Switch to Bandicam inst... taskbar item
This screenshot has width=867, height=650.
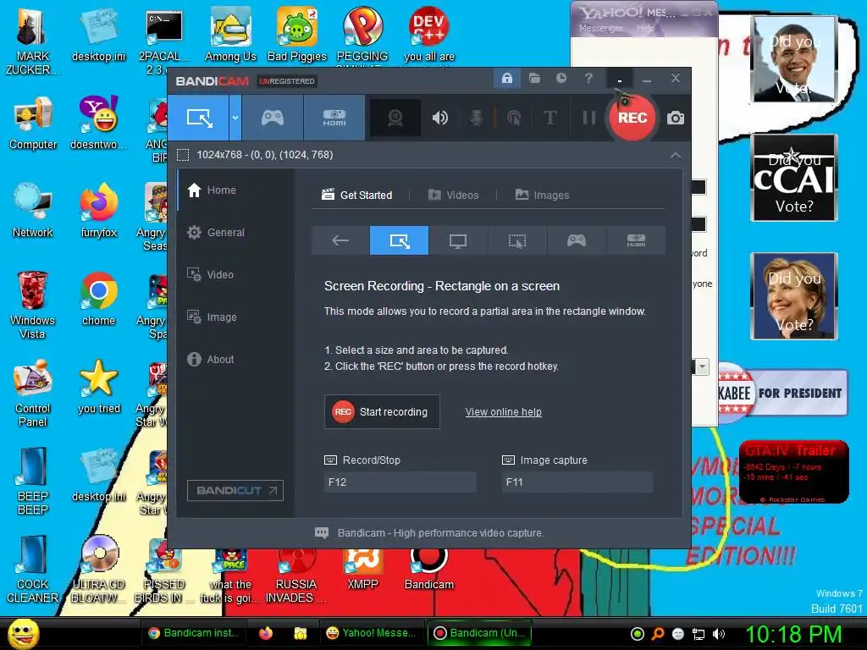click(194, 633)
